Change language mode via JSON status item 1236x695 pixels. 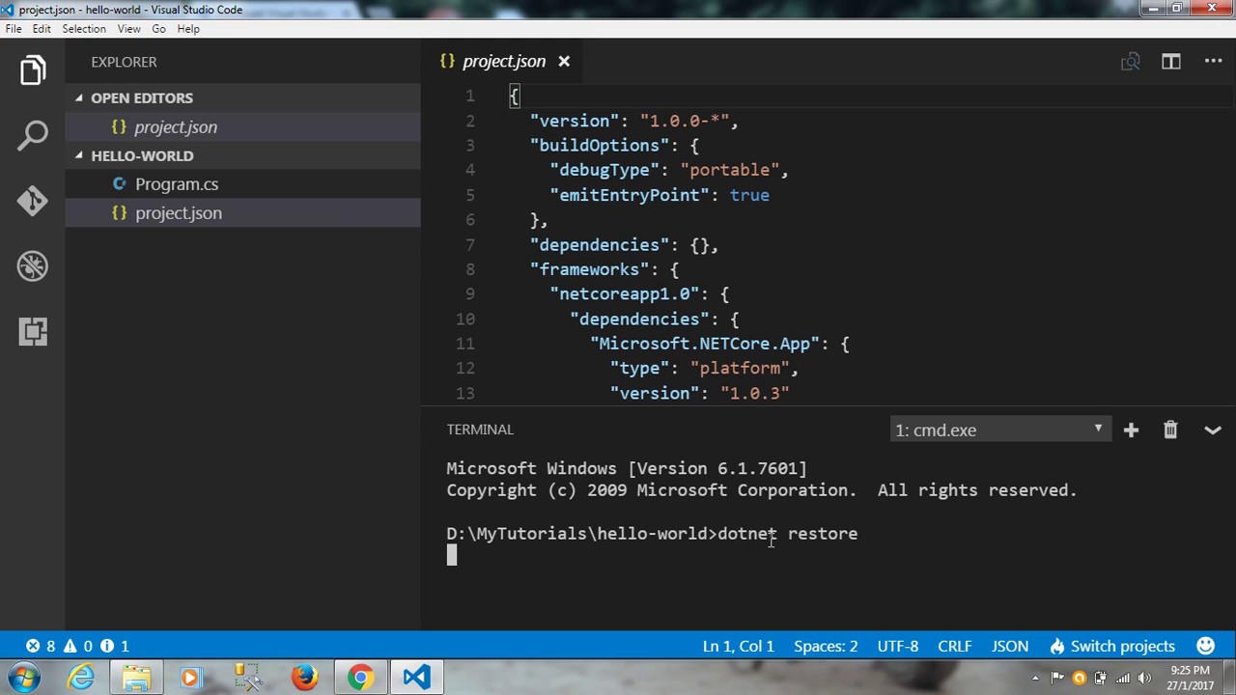point(1010,646)
